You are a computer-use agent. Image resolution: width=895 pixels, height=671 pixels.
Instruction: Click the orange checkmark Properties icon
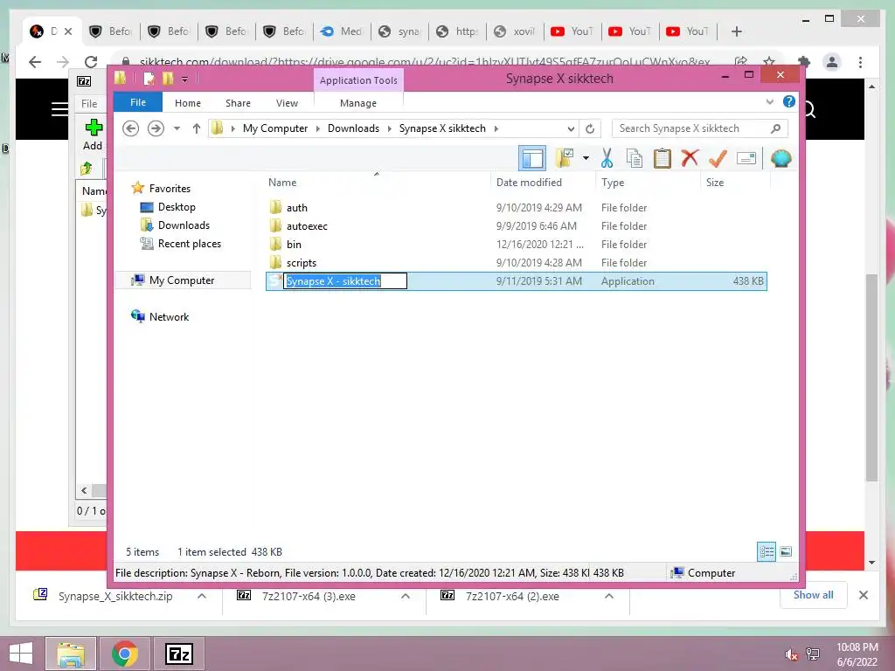tap(718, 158)
